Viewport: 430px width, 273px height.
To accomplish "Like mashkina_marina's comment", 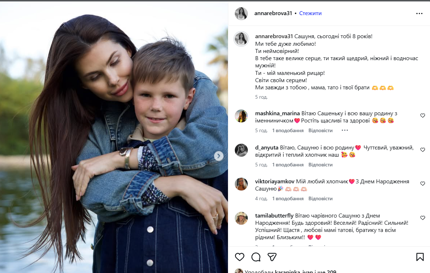I will (423, 116).
